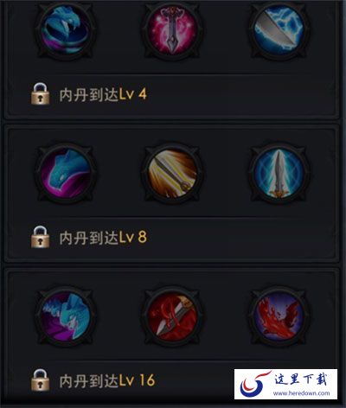Pick the red ribbon dagger skill icon
The height and width of the screenshot is (408, 346).
pos(172,316)
